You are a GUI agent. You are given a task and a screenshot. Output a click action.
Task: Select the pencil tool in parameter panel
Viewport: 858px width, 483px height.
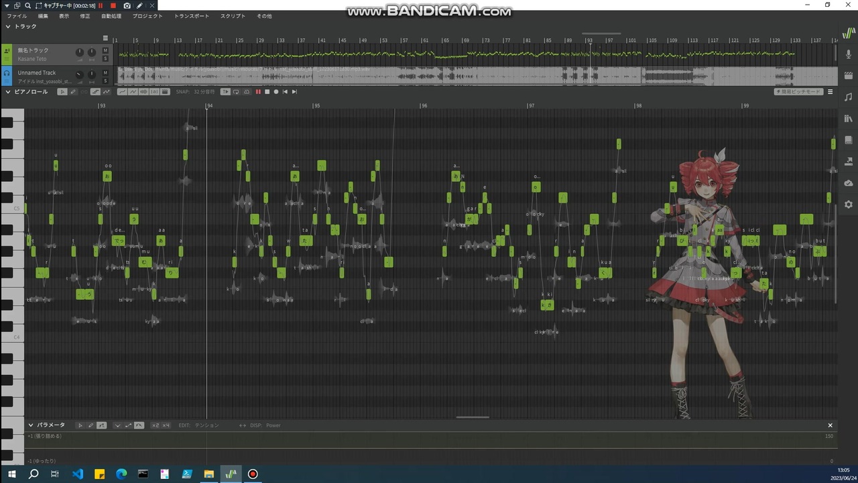[x=91, y=425]
